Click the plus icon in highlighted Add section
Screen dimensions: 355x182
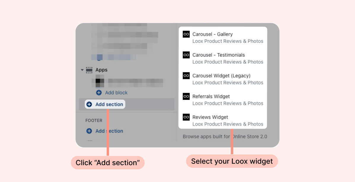tap(89, 104)
